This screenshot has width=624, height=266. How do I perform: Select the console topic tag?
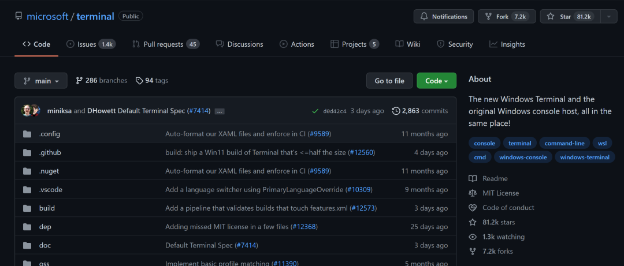pyautogui.click(x=484, y=143)
